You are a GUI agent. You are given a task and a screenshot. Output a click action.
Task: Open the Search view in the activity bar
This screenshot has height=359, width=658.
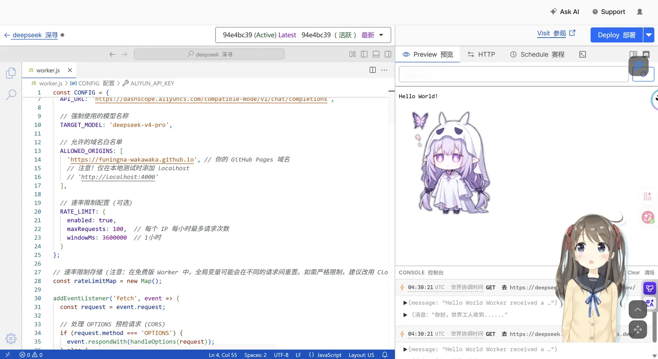tap(11, 94)
